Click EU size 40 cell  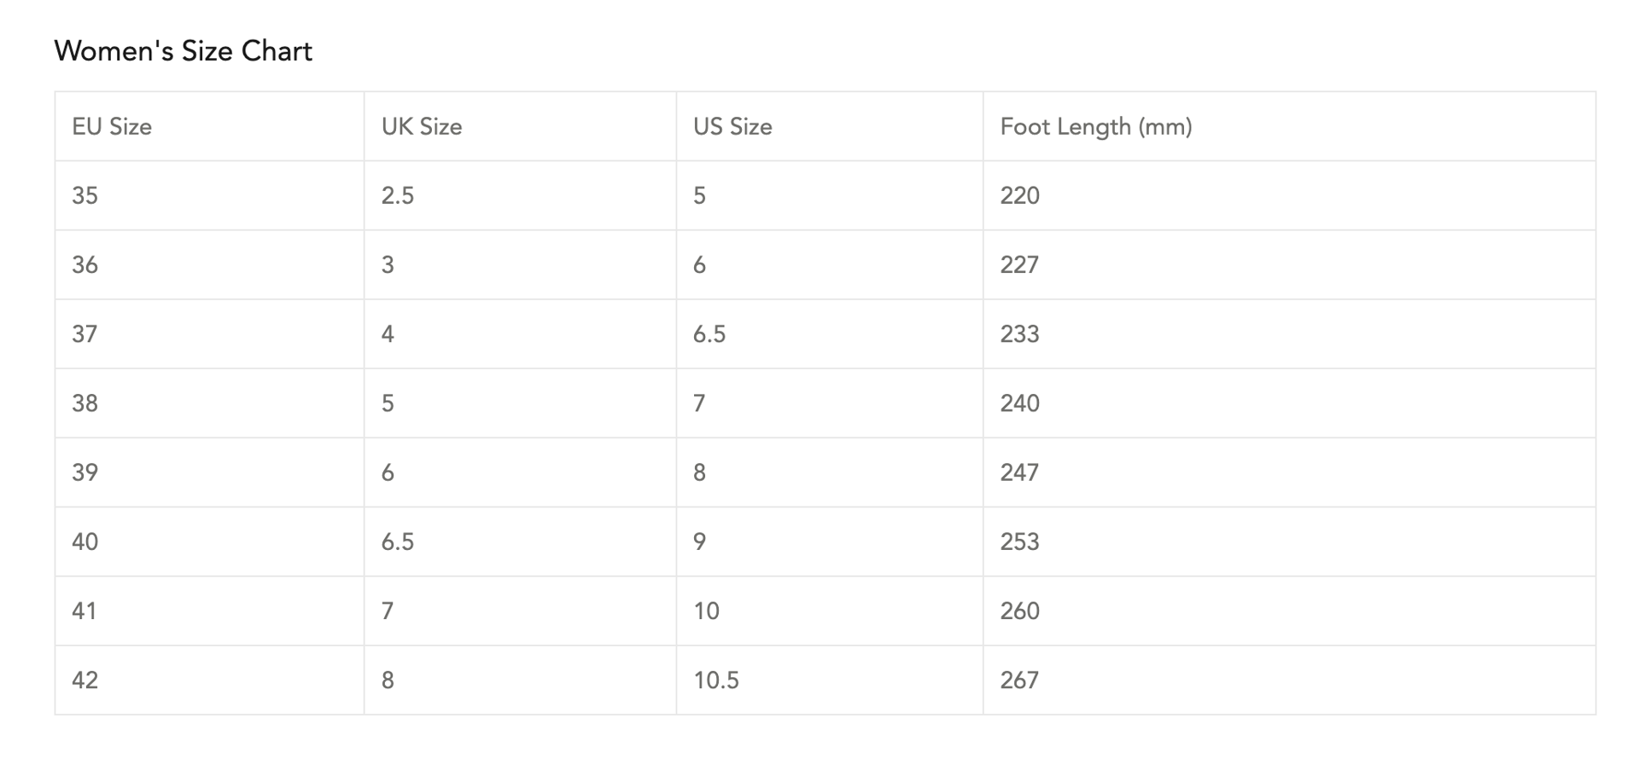pyautogui.click(x=85, y=541)
